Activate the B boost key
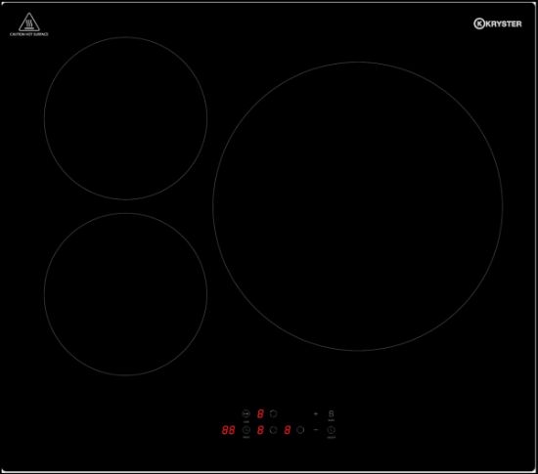The width and height of the screenshot is (538, 474). pos(331,413)
